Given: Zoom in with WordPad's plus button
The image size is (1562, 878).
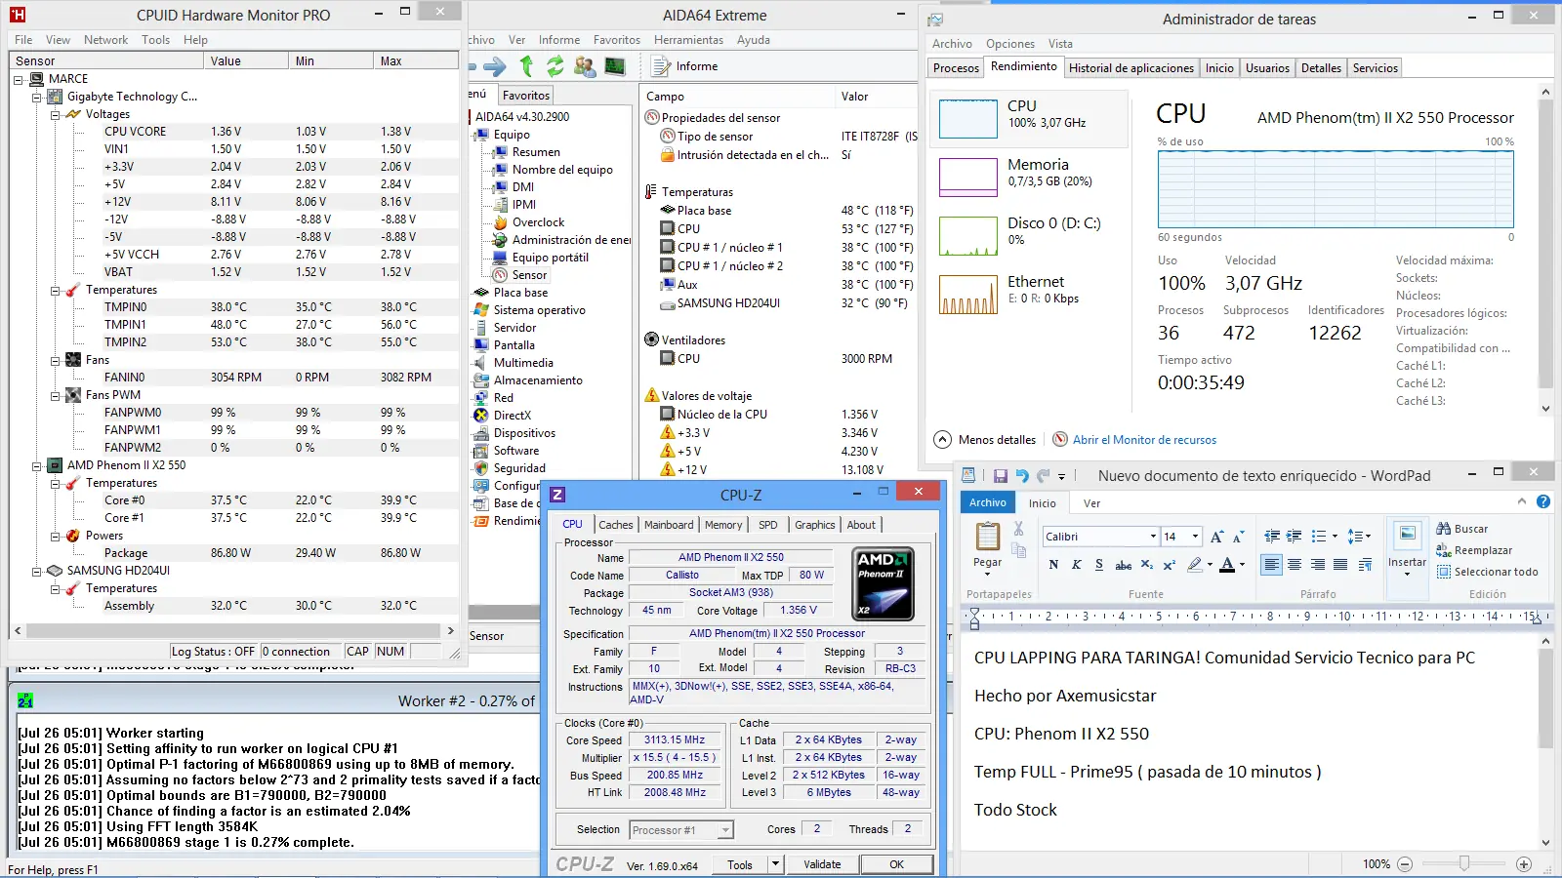Looking at the screenshot, I should tap(1524, 864).
